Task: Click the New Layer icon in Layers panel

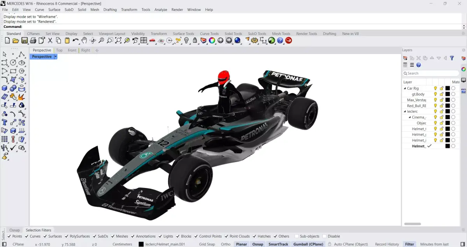Action: point(406,58)
